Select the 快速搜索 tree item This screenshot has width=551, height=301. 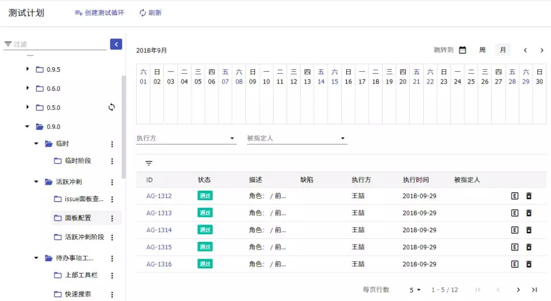pos(78,294)
